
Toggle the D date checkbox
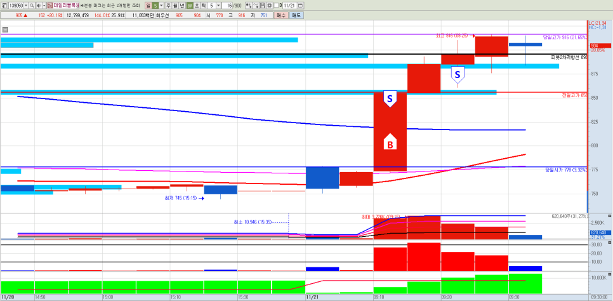pyautogui.click(x=276, y=5)
